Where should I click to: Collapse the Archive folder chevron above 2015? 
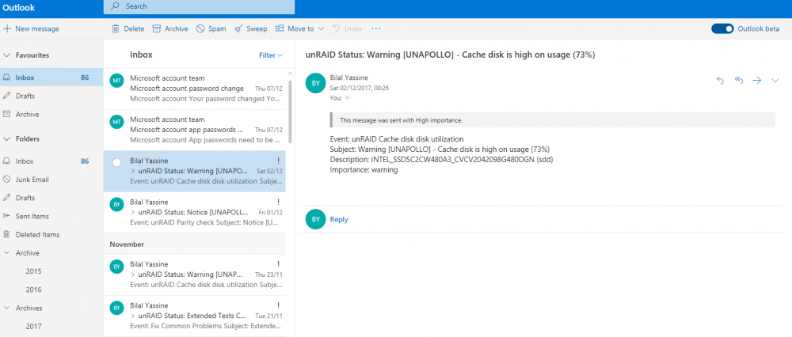pos(6,253)
